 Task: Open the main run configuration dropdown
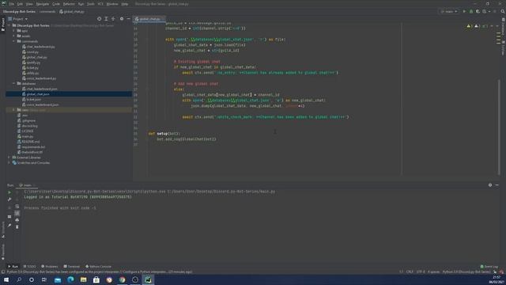pos(449,11)
